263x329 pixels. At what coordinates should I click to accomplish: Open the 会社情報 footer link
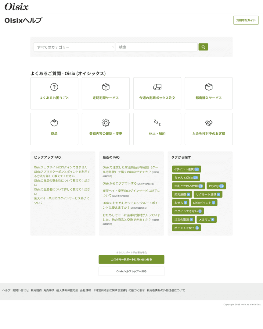(85, 290)
